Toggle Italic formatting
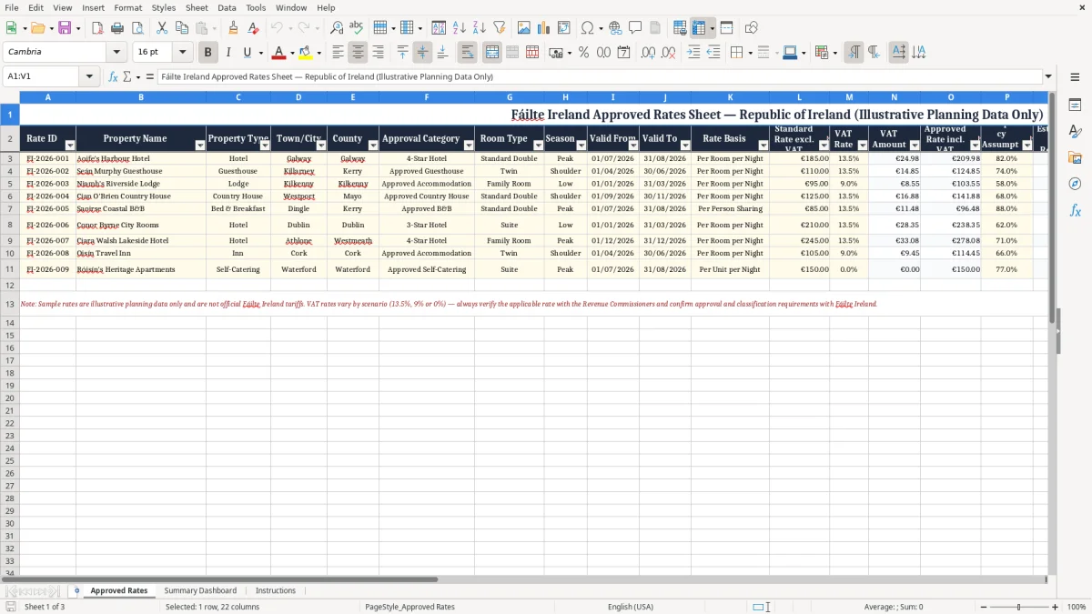Screen dimensions: 1092x614 click(x=227, y=53)
